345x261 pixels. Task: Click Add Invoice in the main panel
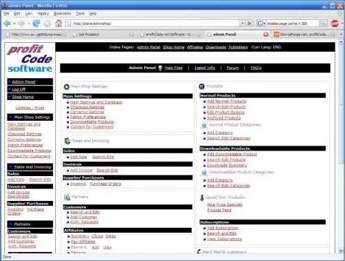(x=81, y=170)
